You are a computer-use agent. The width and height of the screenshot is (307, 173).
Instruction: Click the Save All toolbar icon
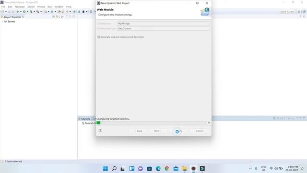tap(13, 12)
